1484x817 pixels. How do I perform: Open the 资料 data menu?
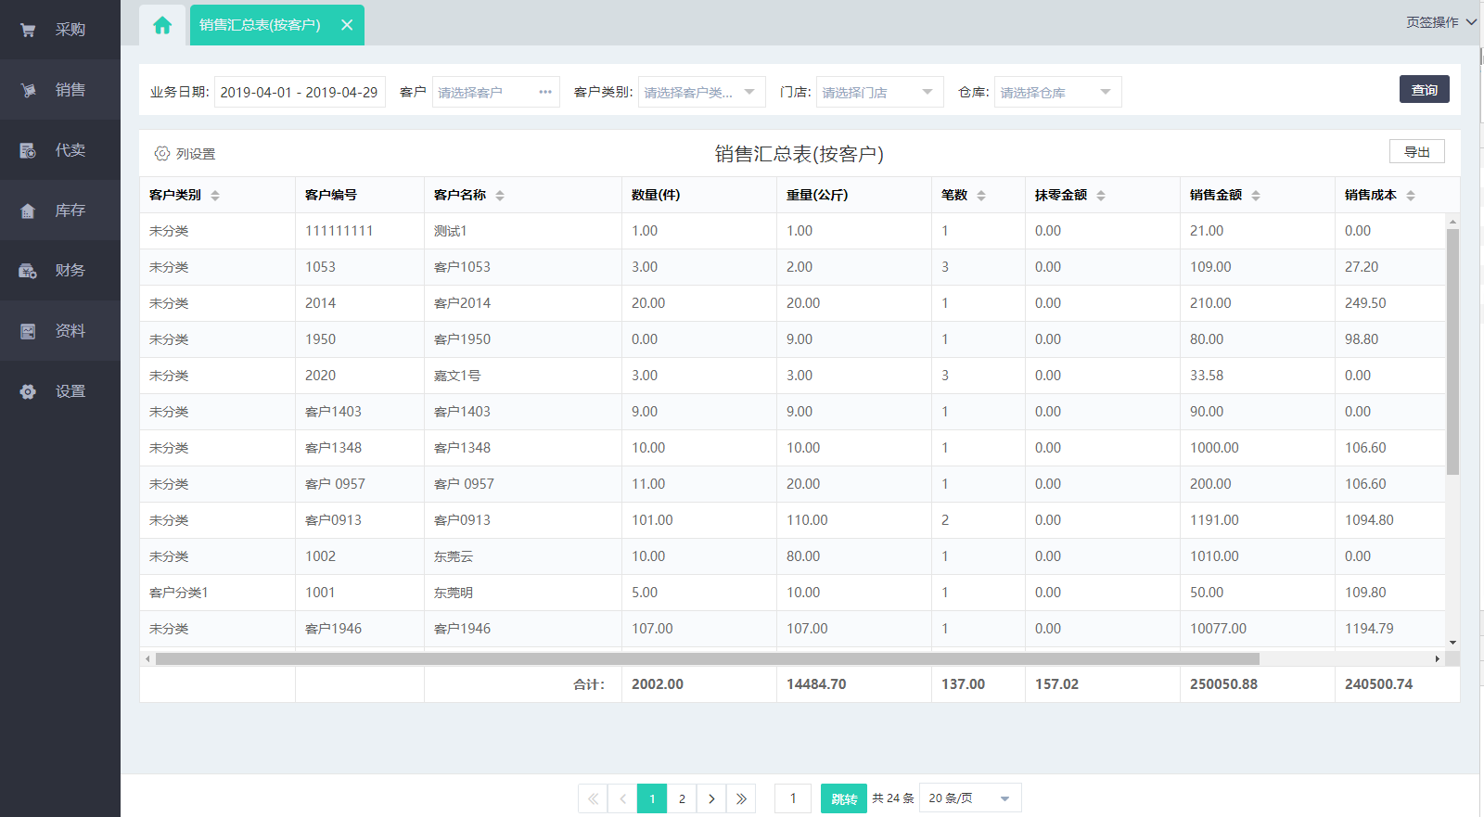tap(60, 331)
